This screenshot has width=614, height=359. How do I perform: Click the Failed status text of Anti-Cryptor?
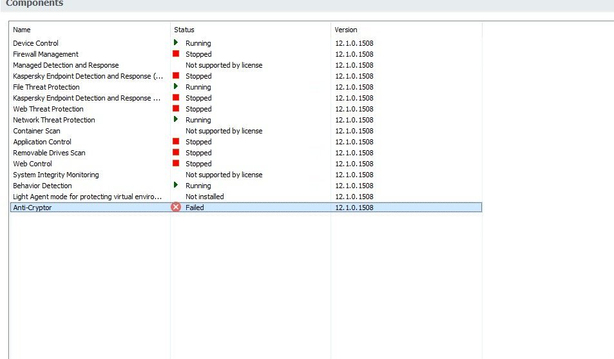195,208
